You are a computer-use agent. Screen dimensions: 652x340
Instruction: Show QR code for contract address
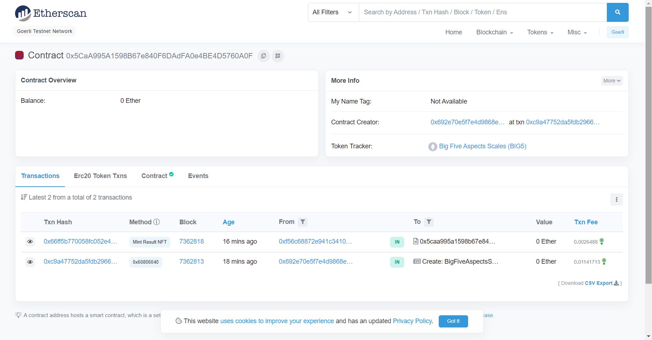(278, 56)
